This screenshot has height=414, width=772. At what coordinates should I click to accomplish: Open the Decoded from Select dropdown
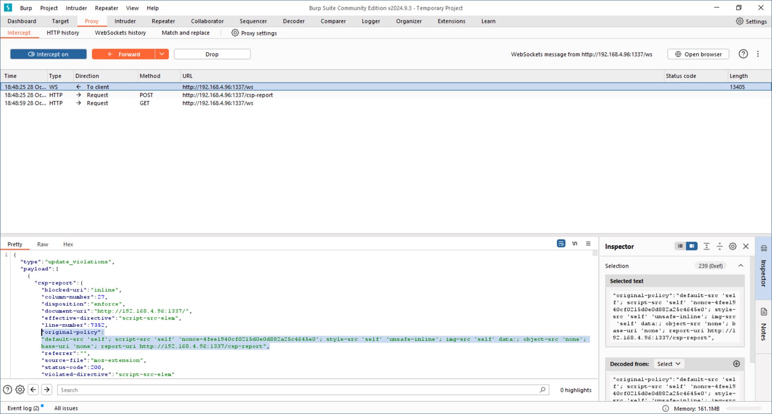pos(668,364)
